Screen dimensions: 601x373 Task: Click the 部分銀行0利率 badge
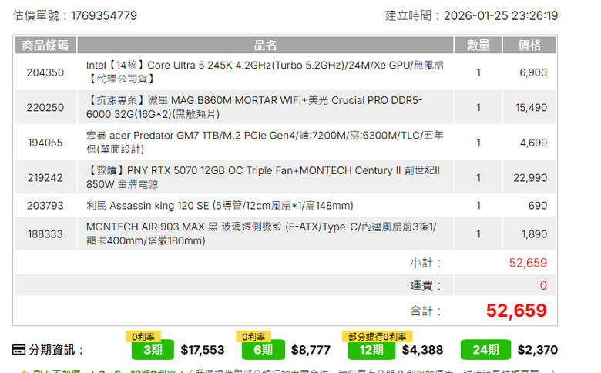[377, 337]
